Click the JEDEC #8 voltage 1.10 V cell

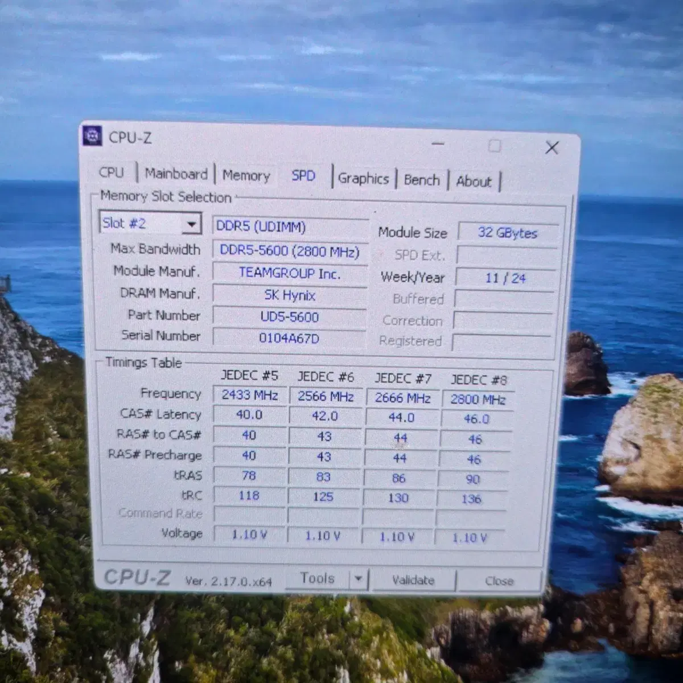[x=470, y=538]
